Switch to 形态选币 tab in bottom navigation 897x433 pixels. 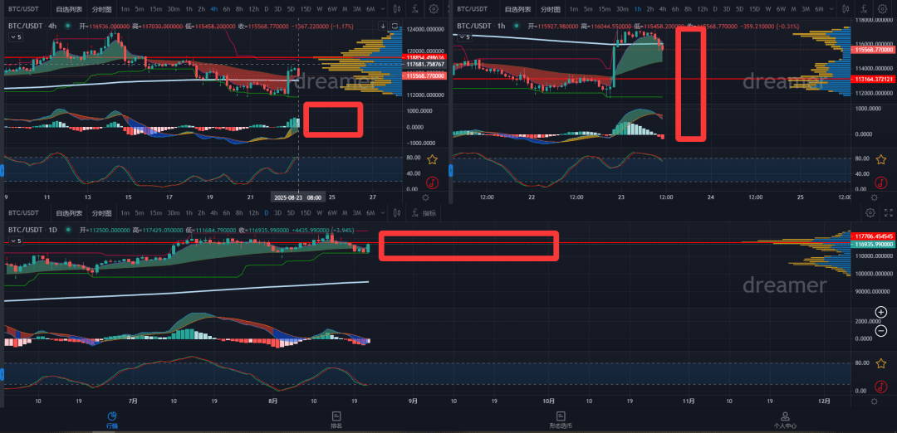(561, 420)
